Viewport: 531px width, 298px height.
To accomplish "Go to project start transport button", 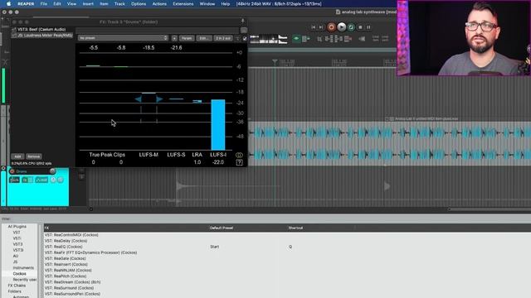I will click(x=314, y=27).
